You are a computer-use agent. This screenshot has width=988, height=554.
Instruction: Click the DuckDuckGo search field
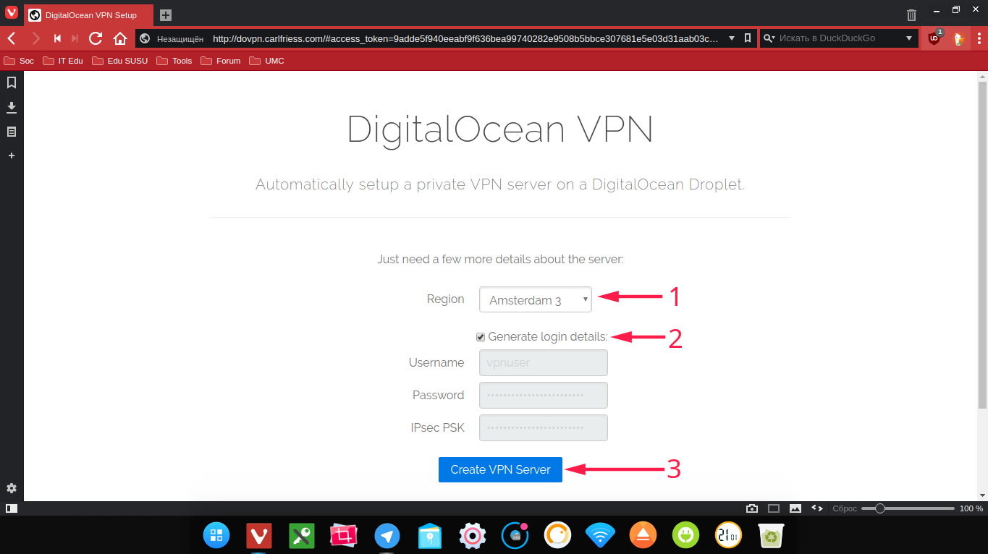[x=840, y=38]
